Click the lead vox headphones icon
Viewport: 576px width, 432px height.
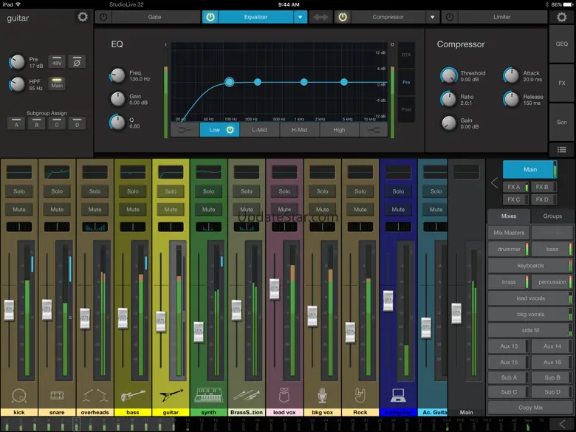click(284, 394)
